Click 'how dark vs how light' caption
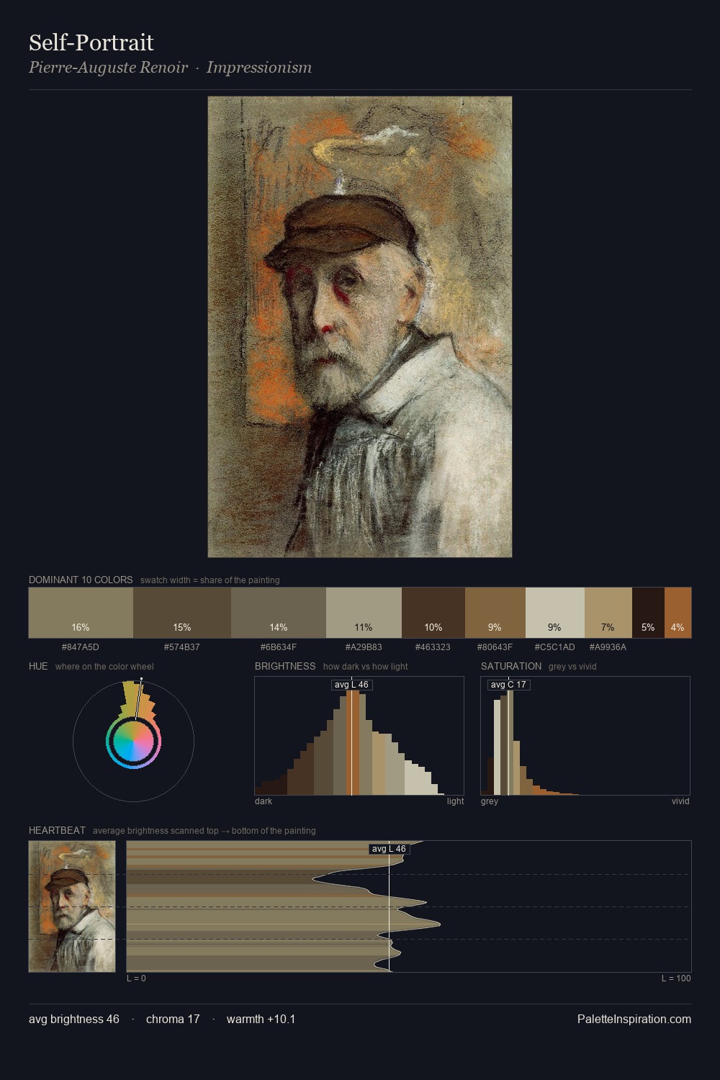The width and height of the screenshot is (720, 1080). pos(366,667)
